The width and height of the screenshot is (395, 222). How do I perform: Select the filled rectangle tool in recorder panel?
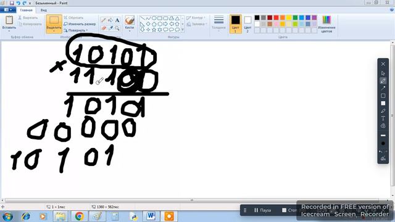383,103
